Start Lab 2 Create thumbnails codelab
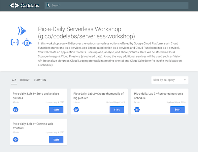Screen dimensions: 198x152 [x=117, y=110]
